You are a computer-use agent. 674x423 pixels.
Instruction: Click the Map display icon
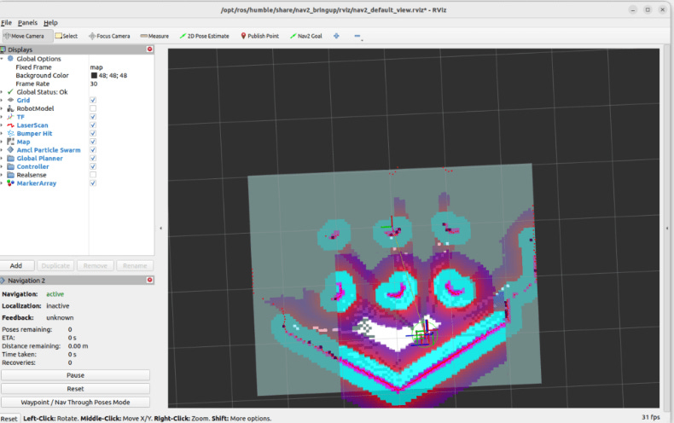(x=11, y=142)
